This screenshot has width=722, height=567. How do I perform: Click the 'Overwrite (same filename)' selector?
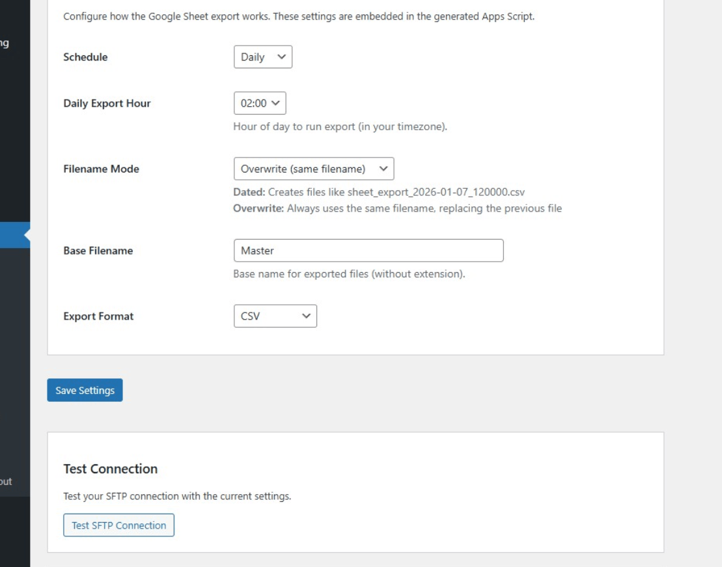click(314, 169)
